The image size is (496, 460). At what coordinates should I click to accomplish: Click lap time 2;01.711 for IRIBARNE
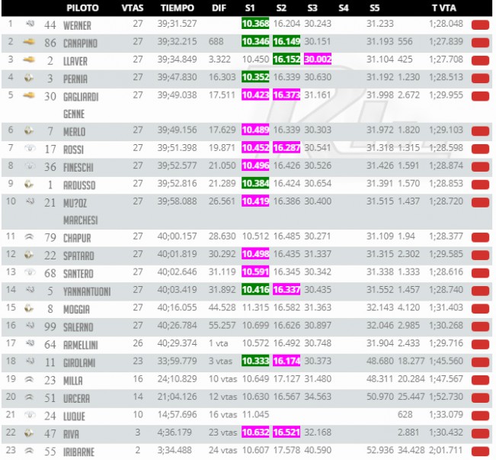point(446,450)
